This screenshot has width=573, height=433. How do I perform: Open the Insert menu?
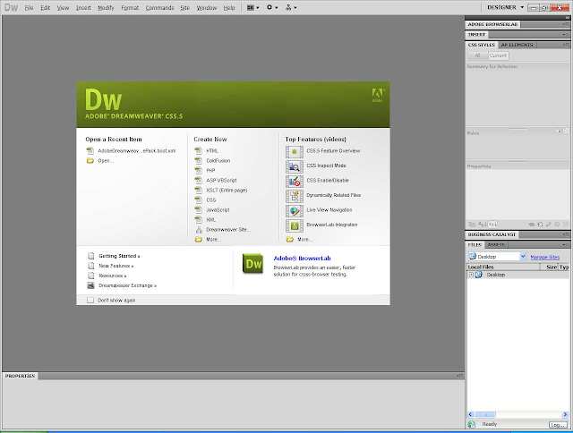[x=83, y=8]
